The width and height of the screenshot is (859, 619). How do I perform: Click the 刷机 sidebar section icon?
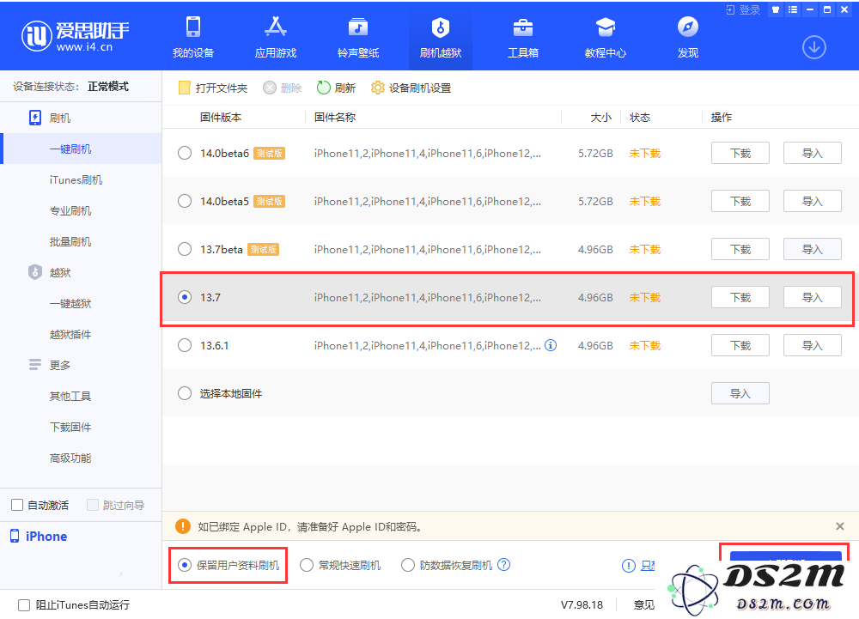(35, 118)
